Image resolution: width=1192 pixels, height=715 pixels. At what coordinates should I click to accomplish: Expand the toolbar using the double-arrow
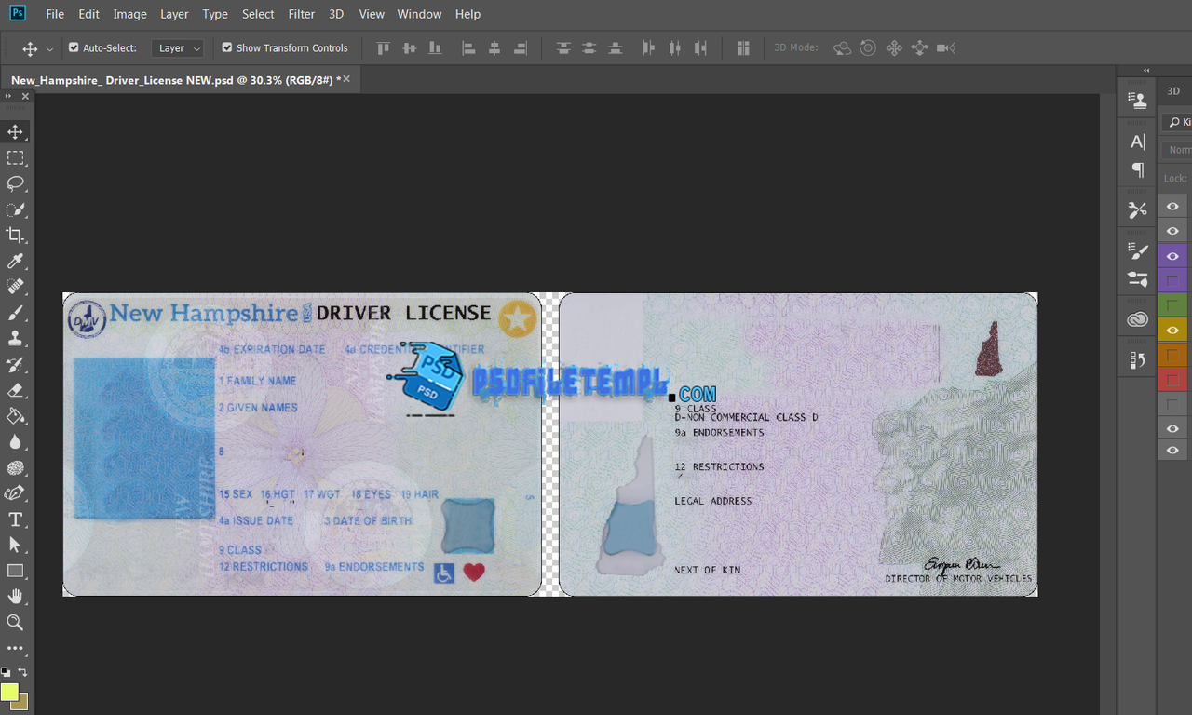point(8,96)
